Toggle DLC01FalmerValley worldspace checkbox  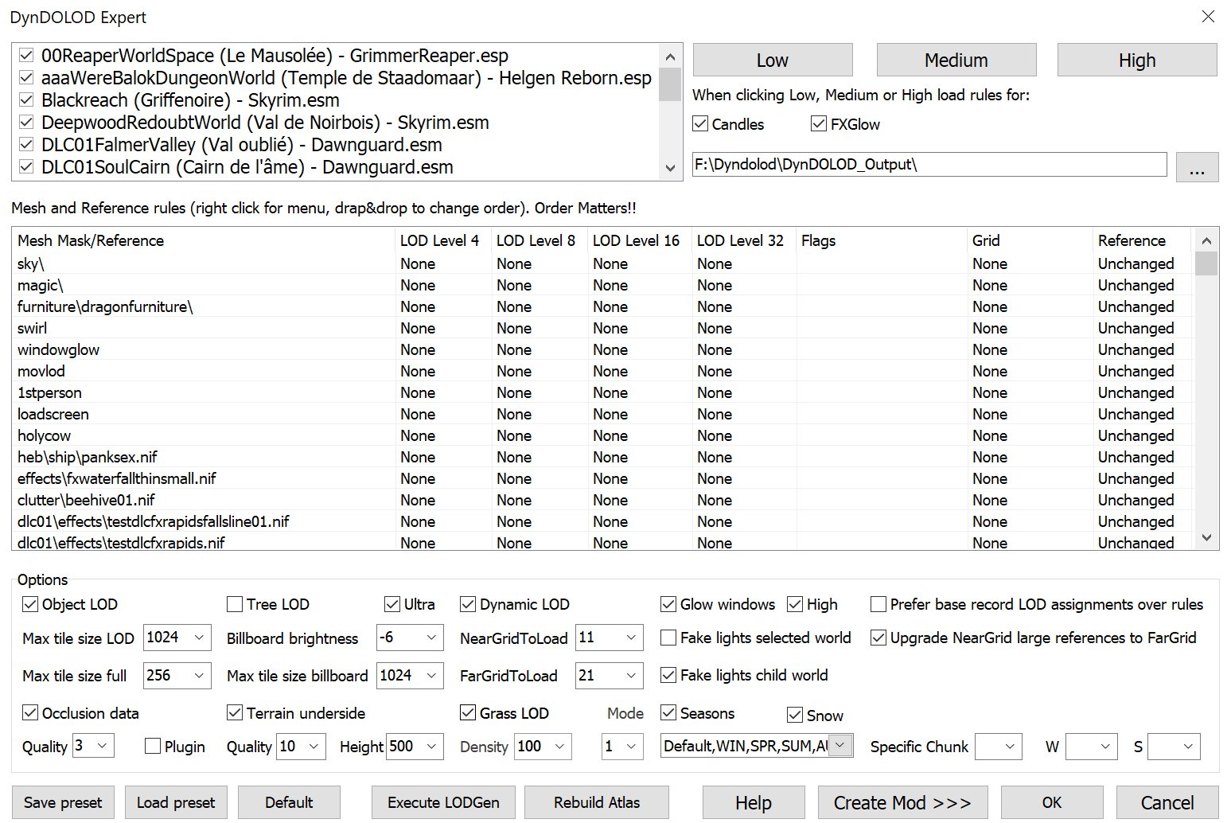26,145
